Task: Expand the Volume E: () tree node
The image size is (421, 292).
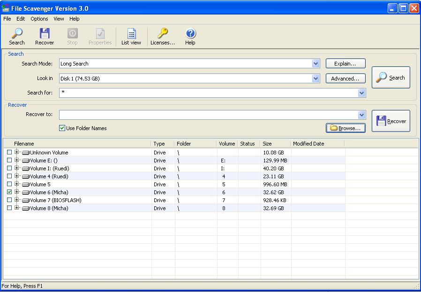Action: pyautogui.click(x=17, y=160)
